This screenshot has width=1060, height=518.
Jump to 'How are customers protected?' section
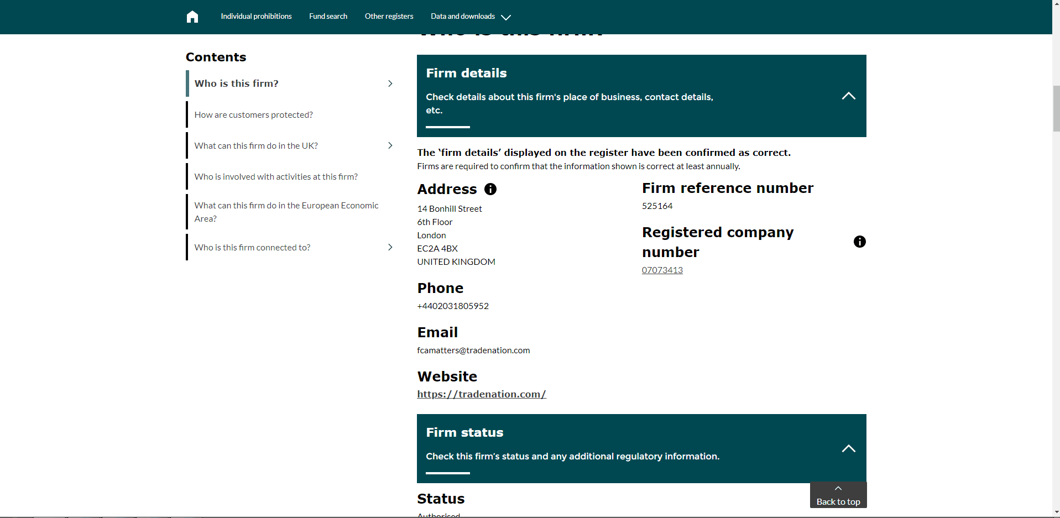[x=253, y=114]
